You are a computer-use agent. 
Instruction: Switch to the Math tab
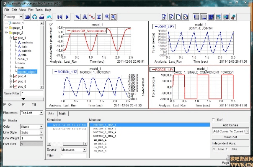coord(62,113)
